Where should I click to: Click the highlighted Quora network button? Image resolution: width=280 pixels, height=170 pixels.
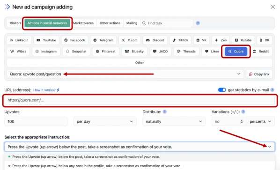click(236, 52)
